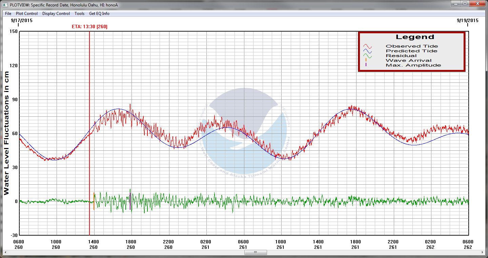Image resolution: width=488 pixels, height=258 pixels.
Task: Open the File menu
Action: click(x=8, y=14)
